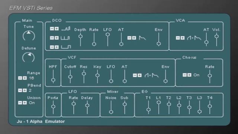Click minus button for DCO envelope mode

point(129,38)
